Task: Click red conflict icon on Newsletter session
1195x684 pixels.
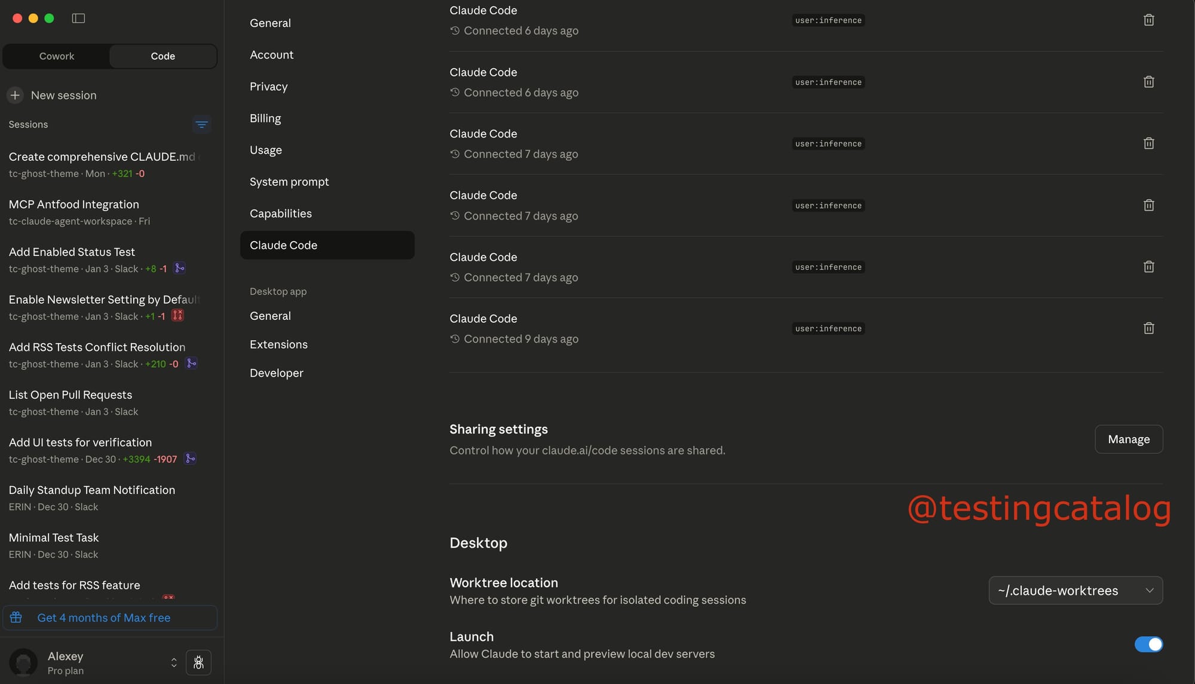Action: (x=177, y=316)
